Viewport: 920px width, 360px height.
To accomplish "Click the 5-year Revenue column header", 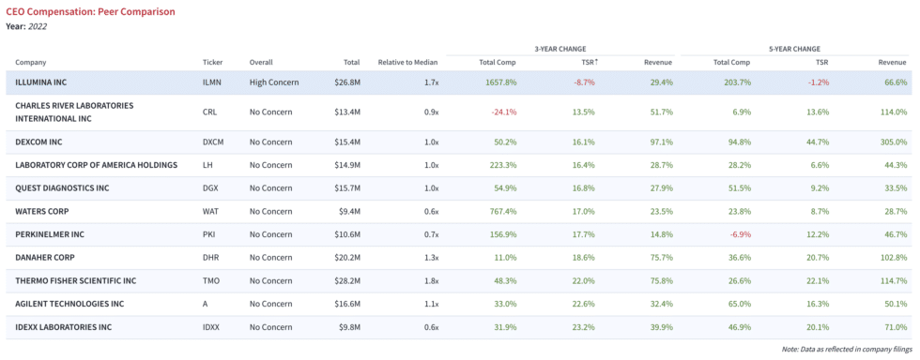I will pos(893,62).
